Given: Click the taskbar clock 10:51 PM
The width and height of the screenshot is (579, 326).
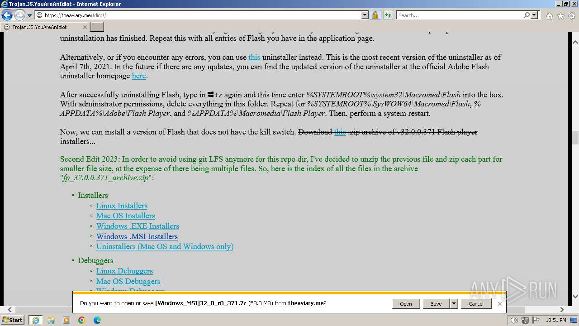Looking at the screenshot, I should click(556, 320).
